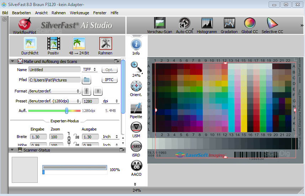
Task: Open the Preset Benutzerdef. (1280dpi) dropdown
Action: 54,101
